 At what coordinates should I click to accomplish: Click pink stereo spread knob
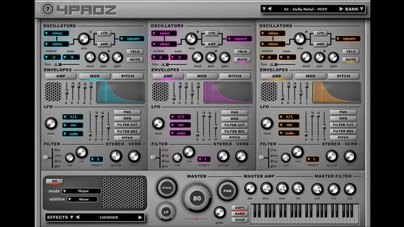[223, 156]
